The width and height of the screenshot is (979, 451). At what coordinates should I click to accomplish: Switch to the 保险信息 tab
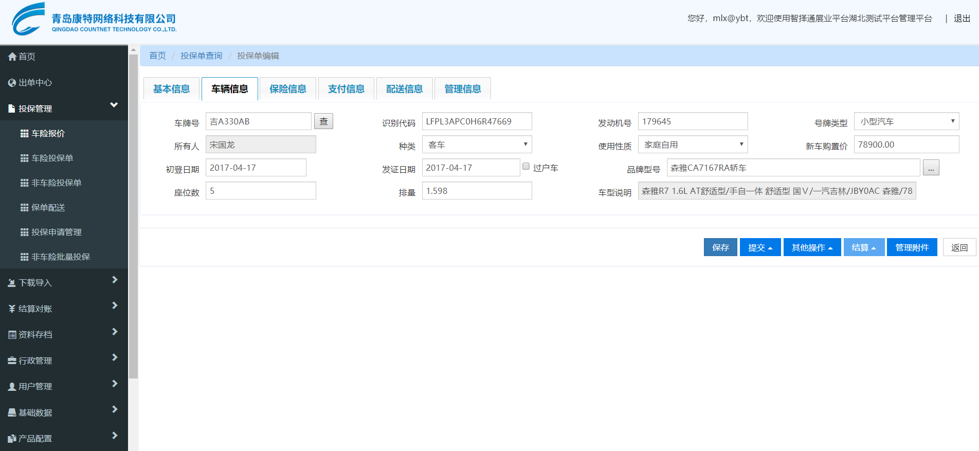coord(288,89)
